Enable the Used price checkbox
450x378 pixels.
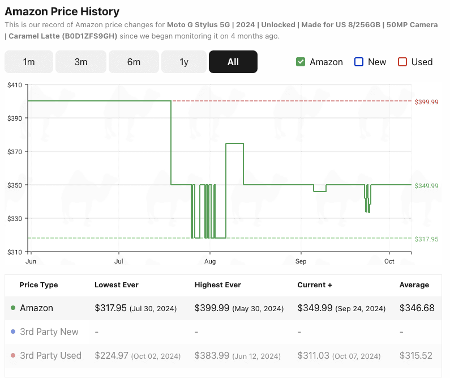[x=402, y=62]
